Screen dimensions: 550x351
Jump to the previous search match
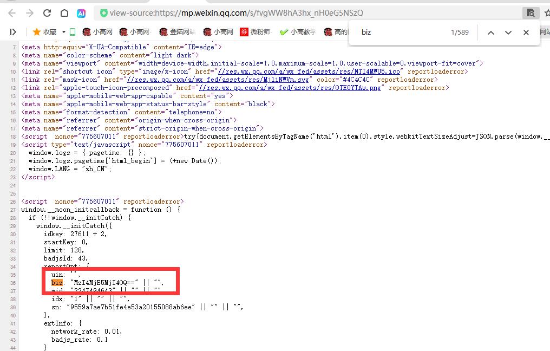point(491,32)
